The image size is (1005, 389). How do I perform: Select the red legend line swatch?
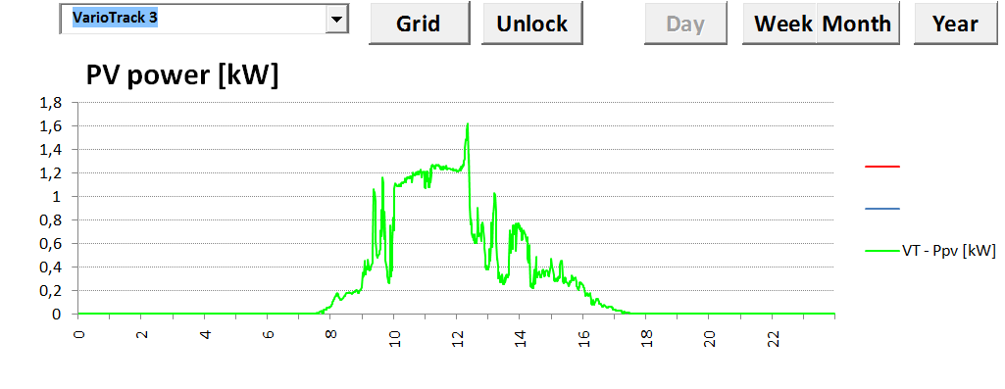point(881,167)
